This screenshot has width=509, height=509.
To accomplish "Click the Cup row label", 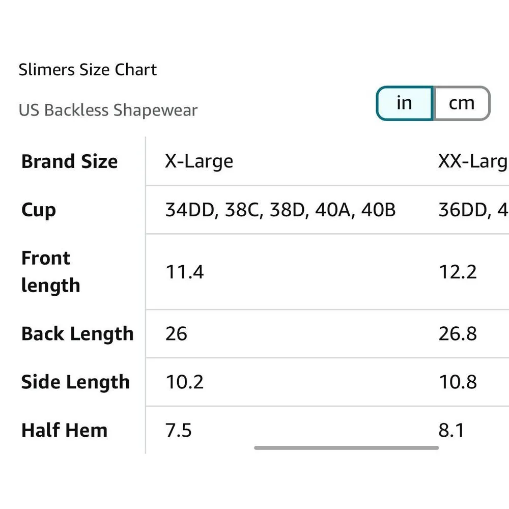I will (x=39, y=210).
